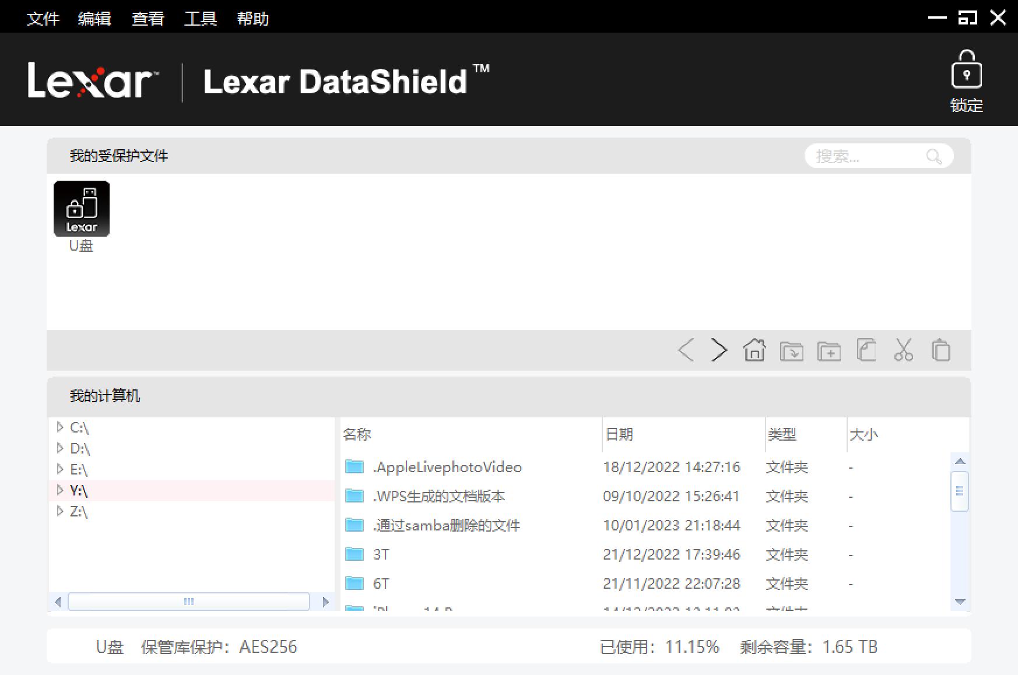Sort files by 大小 column header

(908, 434)
